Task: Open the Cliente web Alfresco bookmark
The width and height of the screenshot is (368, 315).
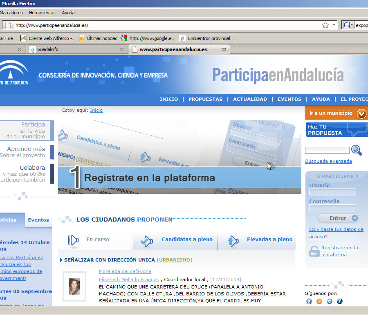Action: point(48,38)
